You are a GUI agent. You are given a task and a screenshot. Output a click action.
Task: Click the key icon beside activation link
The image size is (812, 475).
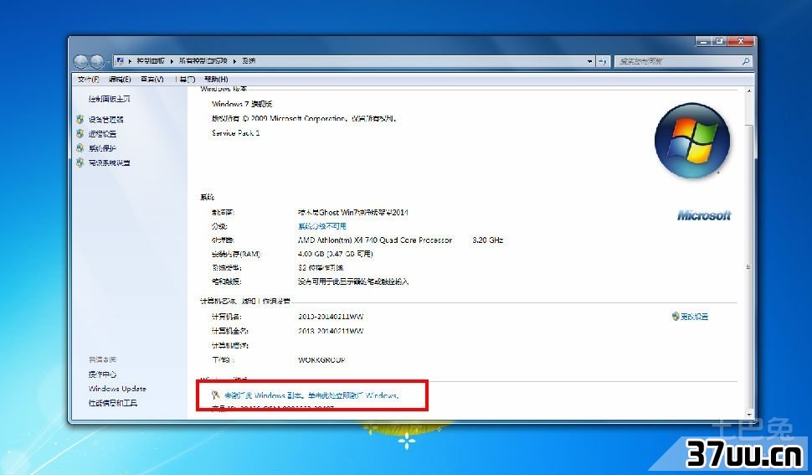pyautogui.click(x=216, y=395)
